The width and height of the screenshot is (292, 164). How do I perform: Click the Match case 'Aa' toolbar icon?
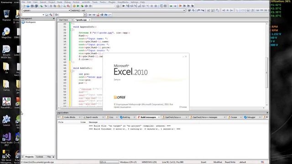click(x=106, y=15)
